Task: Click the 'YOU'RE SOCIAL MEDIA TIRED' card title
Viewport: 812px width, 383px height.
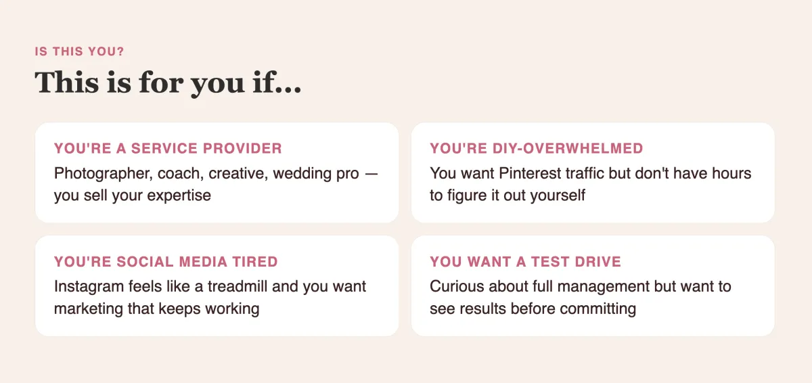Action: [x=166, y=262]
